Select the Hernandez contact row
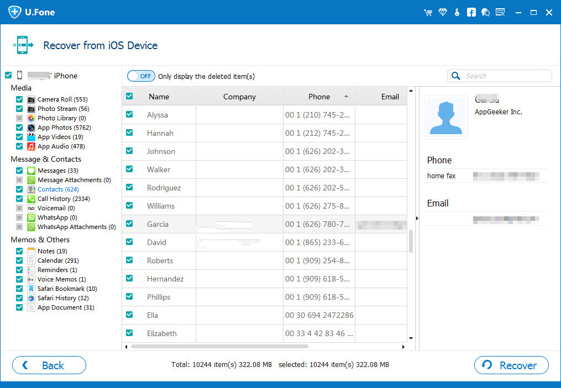Image resolution: width=561 pixels, height=388 pixels. point(264,279)
